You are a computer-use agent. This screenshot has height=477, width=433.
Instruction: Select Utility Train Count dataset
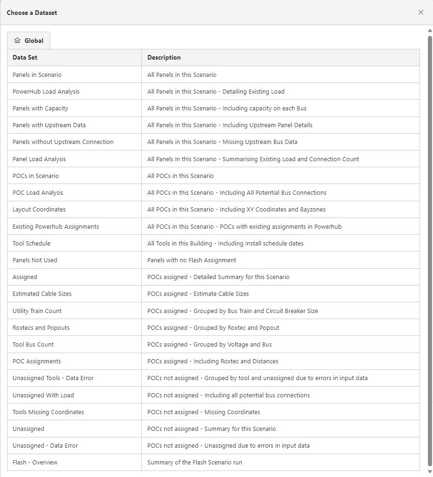pyautogui.click(x=37, y=311)
